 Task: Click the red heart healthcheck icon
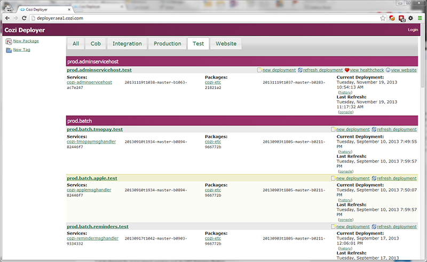[x=347, y=70]
